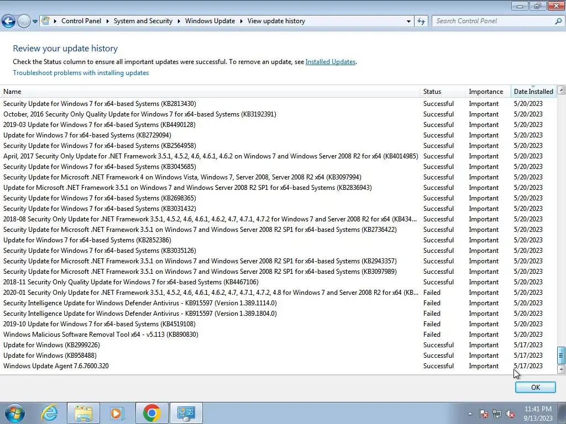Show hidden tray icons arrow

tap(470, 414)
